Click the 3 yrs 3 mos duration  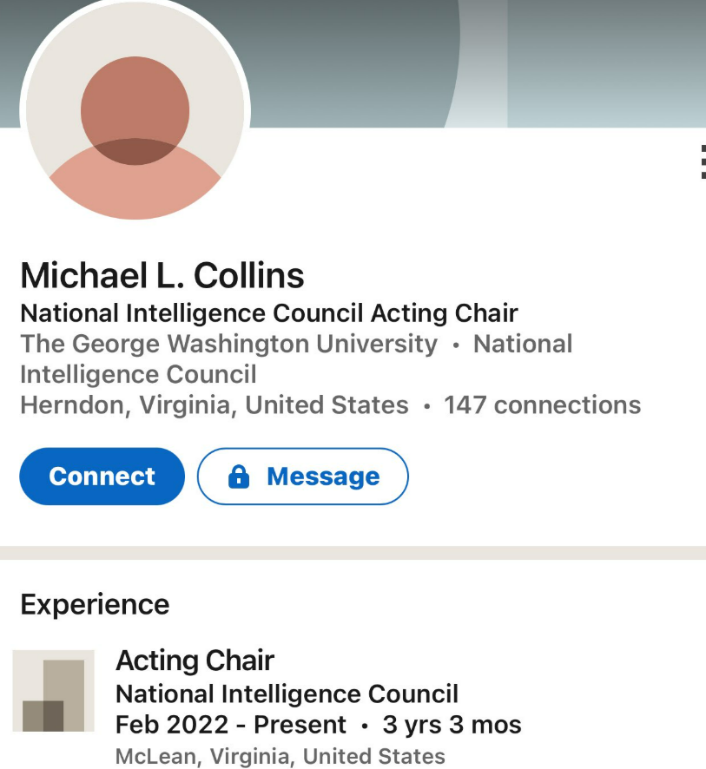coord(452,725)
